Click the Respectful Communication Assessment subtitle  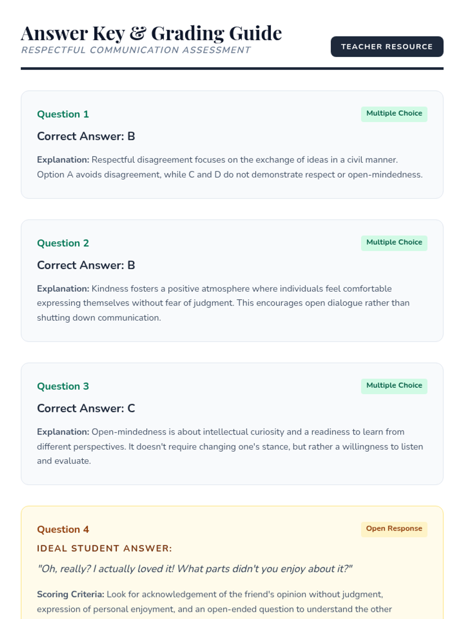136,50
